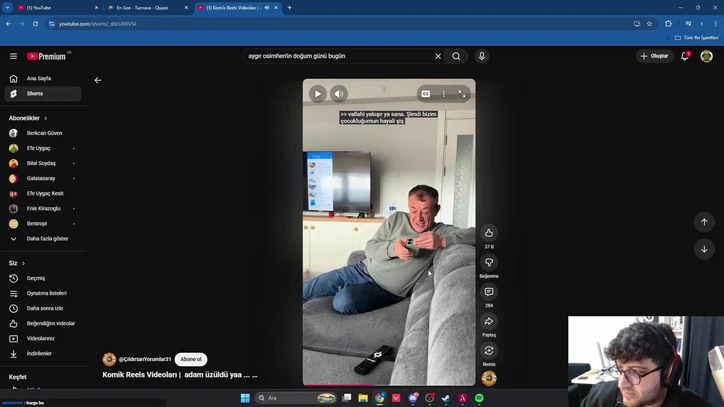Open Steam from the taskbar
The image size is (724, 407).
pos(446,398)
